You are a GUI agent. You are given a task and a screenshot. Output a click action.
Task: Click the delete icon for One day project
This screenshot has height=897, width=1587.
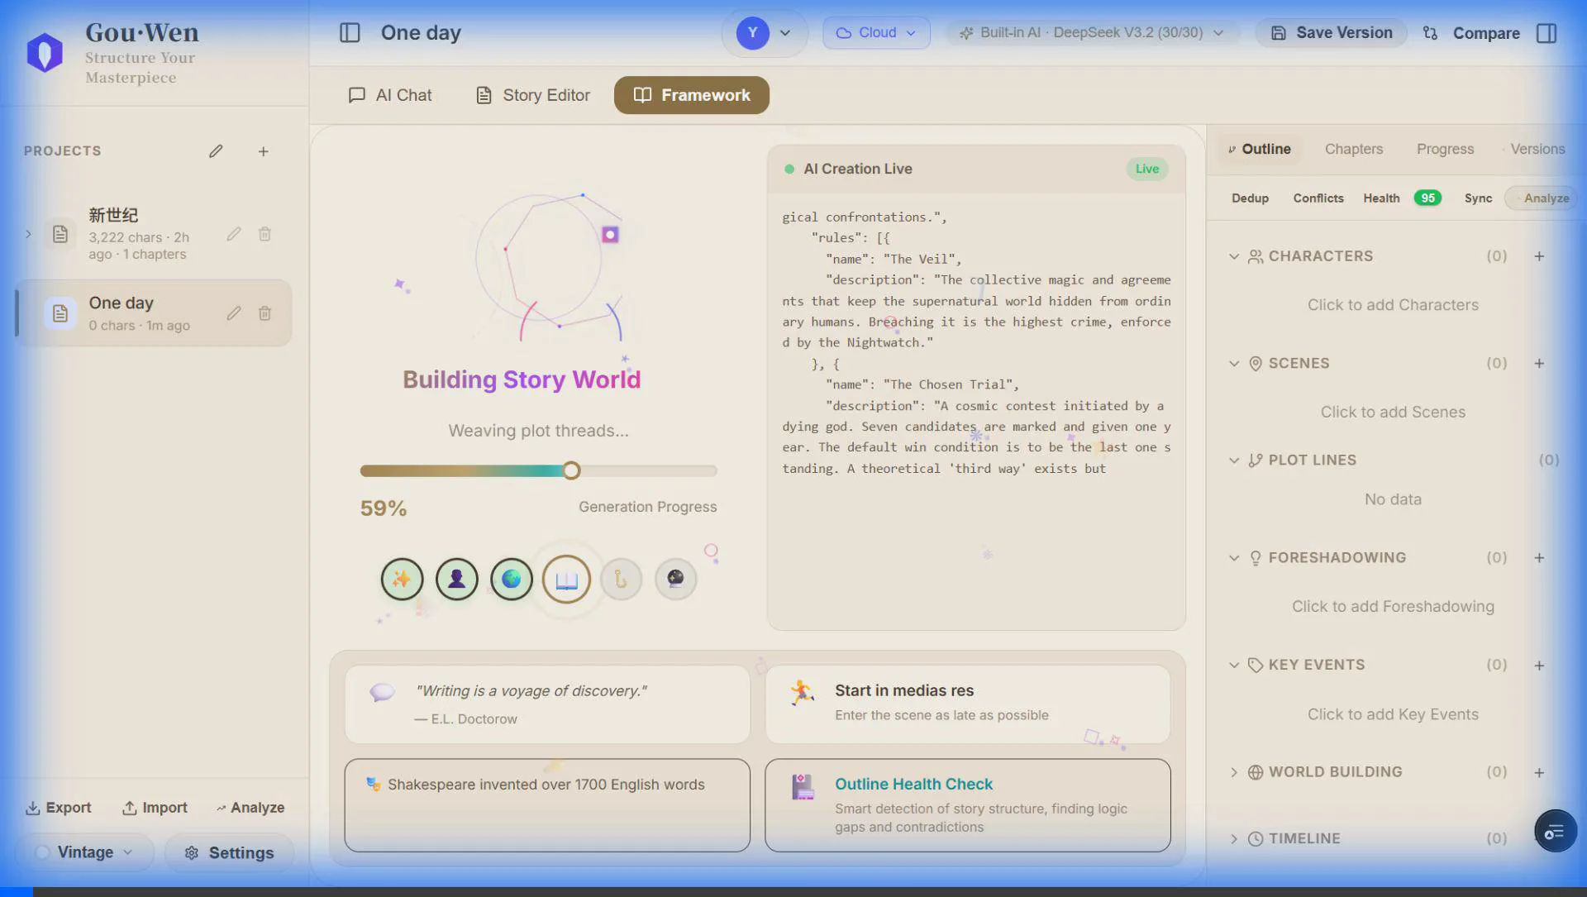click(264, 313)
